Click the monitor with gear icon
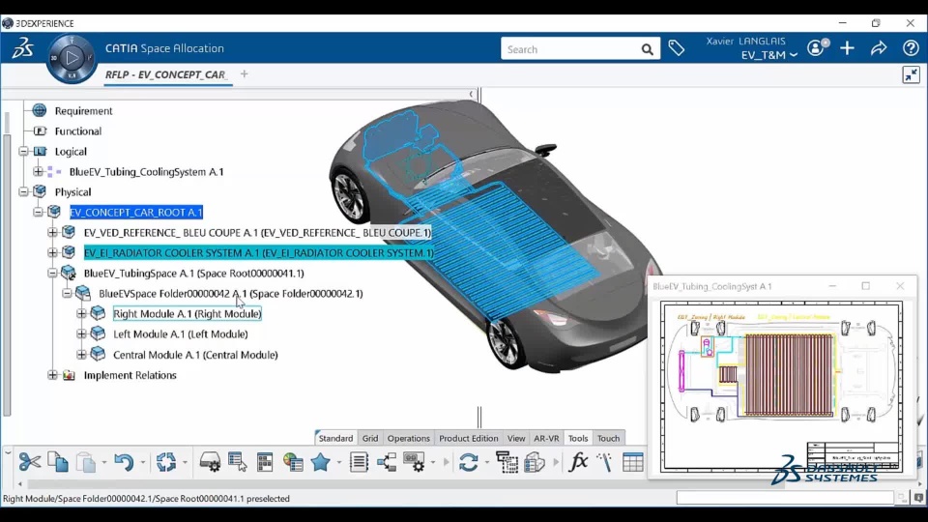This screenshot has height=522, width=928. click(x=415, y=462)
